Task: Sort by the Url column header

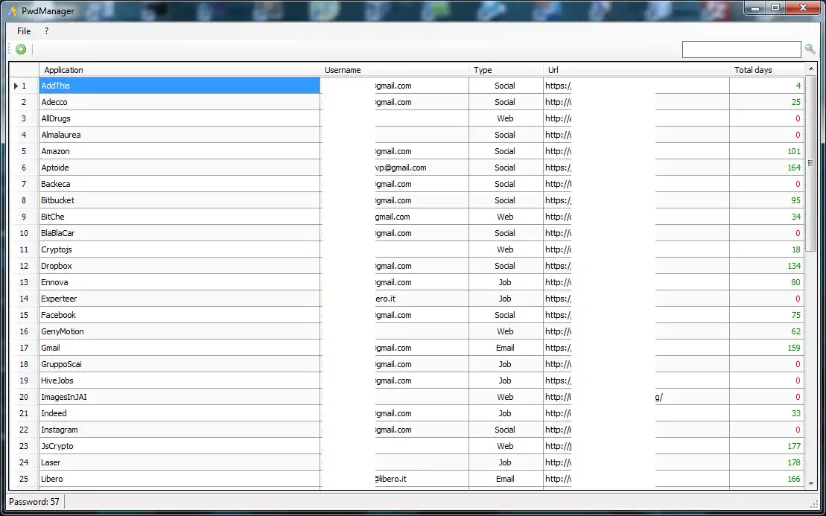Action: [636, 70]
